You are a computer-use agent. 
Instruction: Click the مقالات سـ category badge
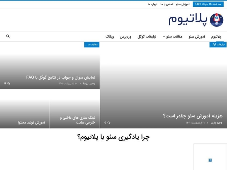pyautogui.click(x=92, y=45)
